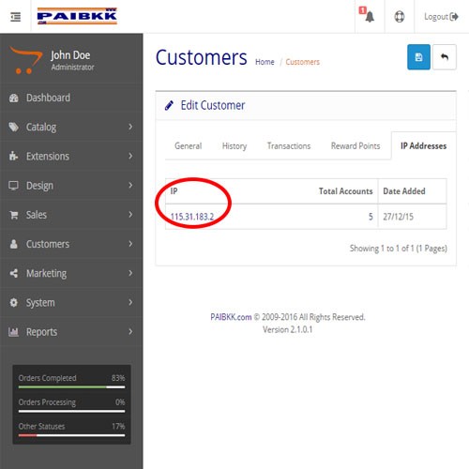The image size is (469, 469).
Task: Click the life ring help icon
Action: (400, 17)
